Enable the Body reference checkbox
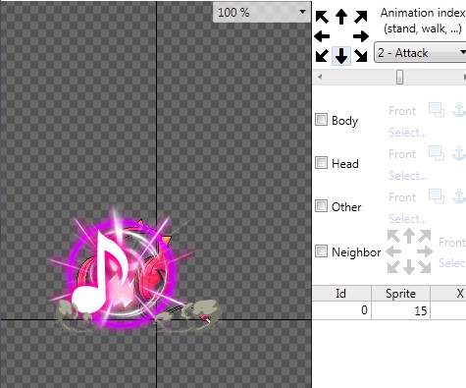This screenshot has width=466, height=388. [321, 120]
